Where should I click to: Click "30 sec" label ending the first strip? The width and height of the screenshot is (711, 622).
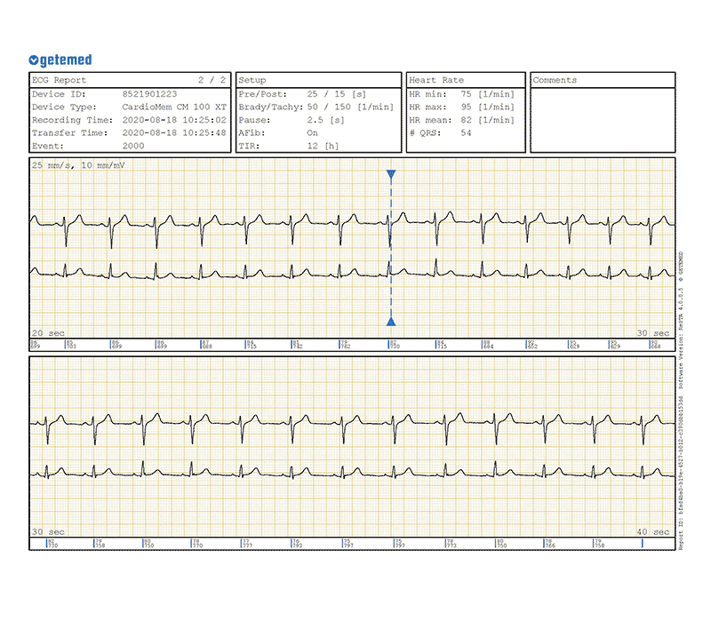[x=653, y=332]
